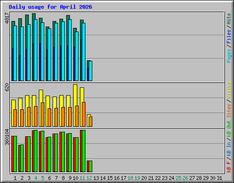
Task: Click the yellow visits bar for day 1
Action: 13,113
